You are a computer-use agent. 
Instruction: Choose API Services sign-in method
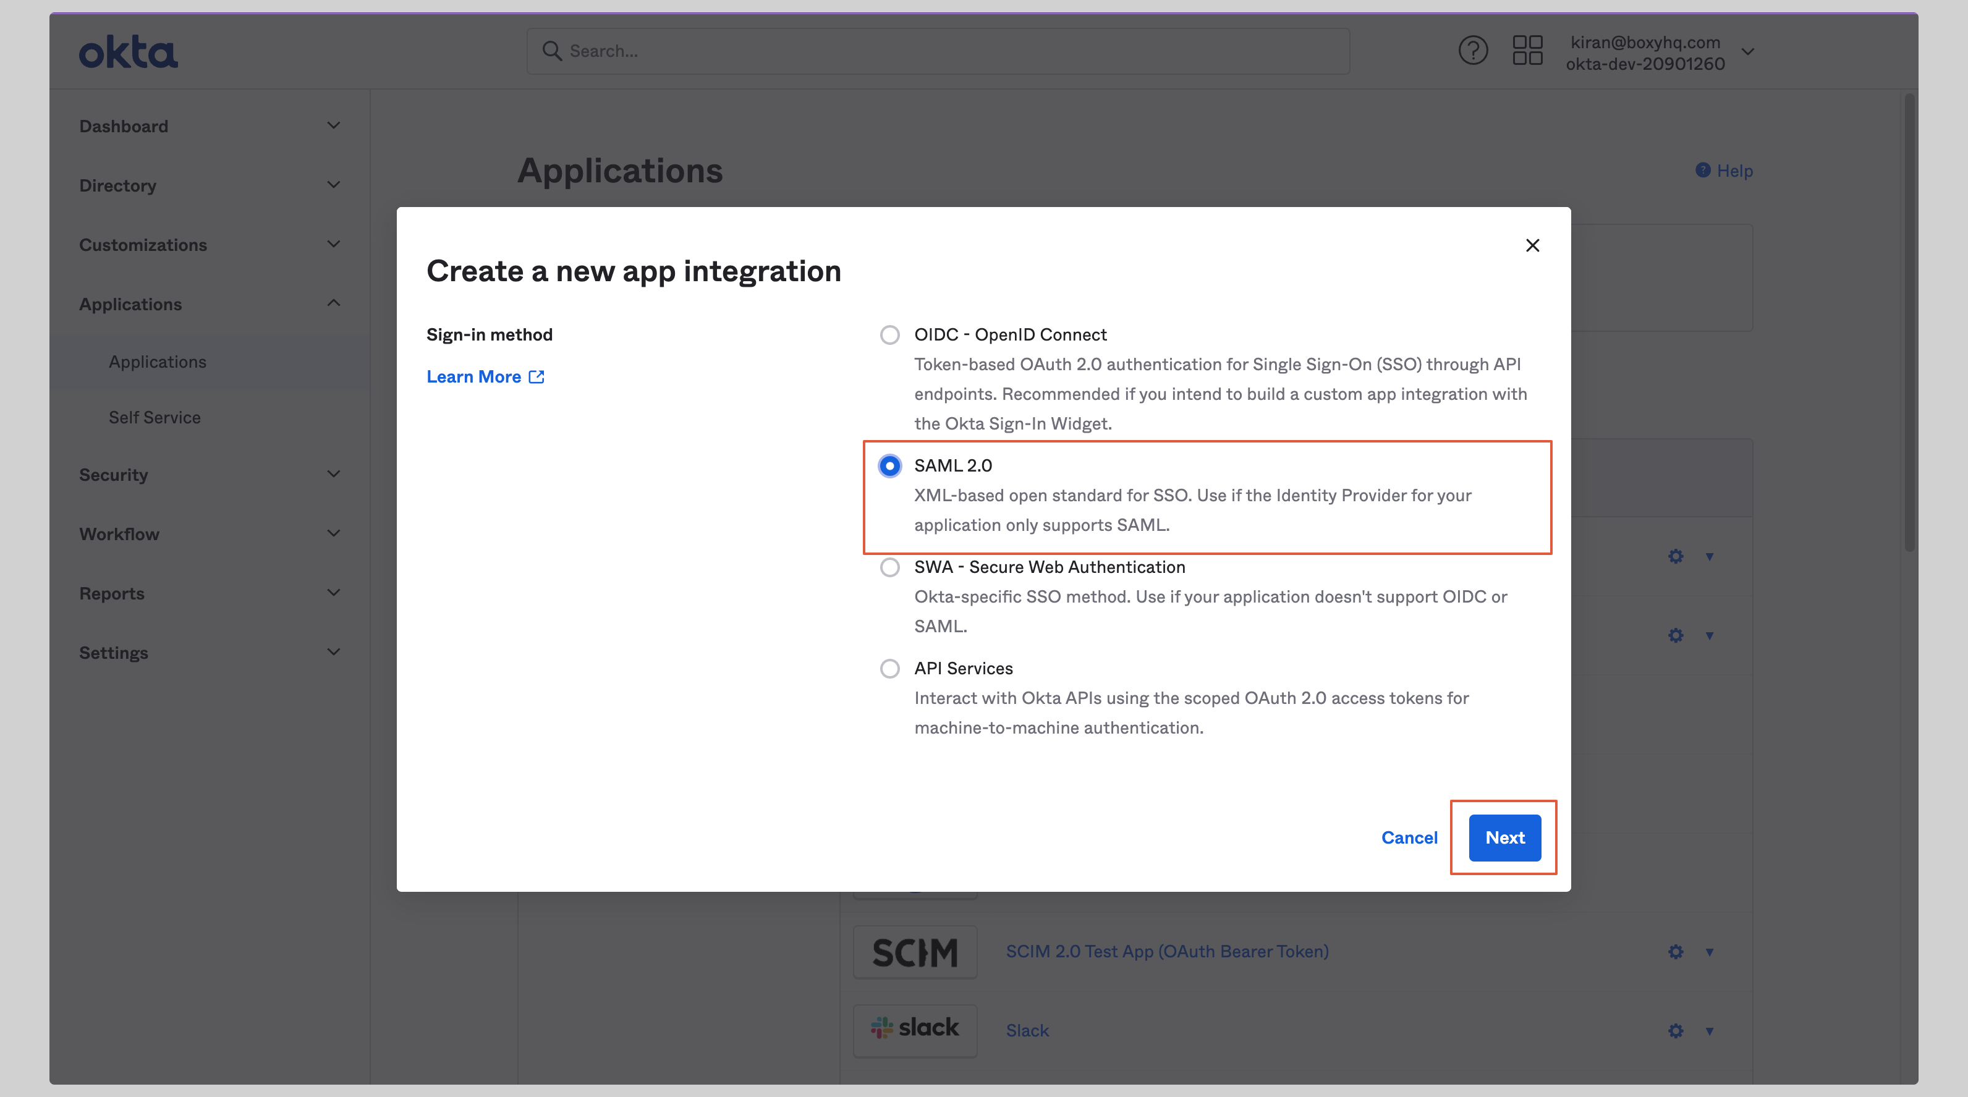(x=889, y=669)
